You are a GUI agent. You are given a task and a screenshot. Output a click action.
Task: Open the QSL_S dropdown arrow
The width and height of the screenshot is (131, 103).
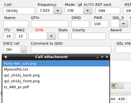click(123, 24)
